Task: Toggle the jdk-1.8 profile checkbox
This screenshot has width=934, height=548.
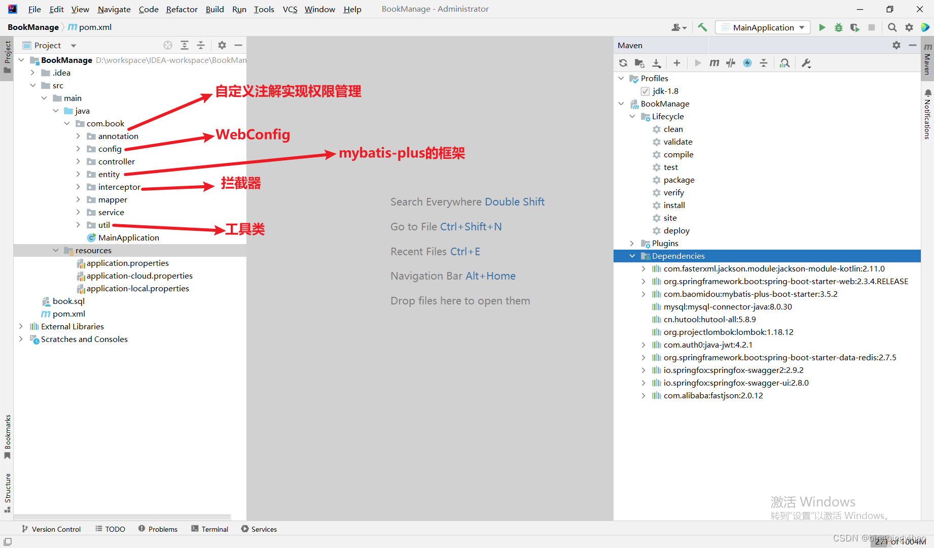Action: 645,91
